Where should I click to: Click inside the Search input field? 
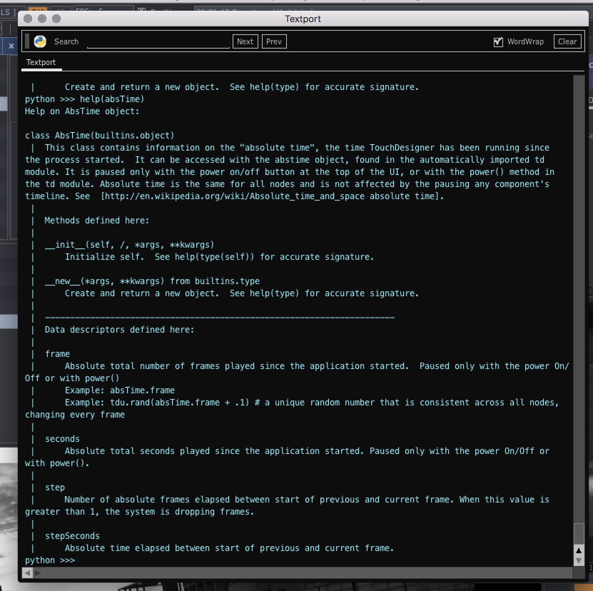158,41
